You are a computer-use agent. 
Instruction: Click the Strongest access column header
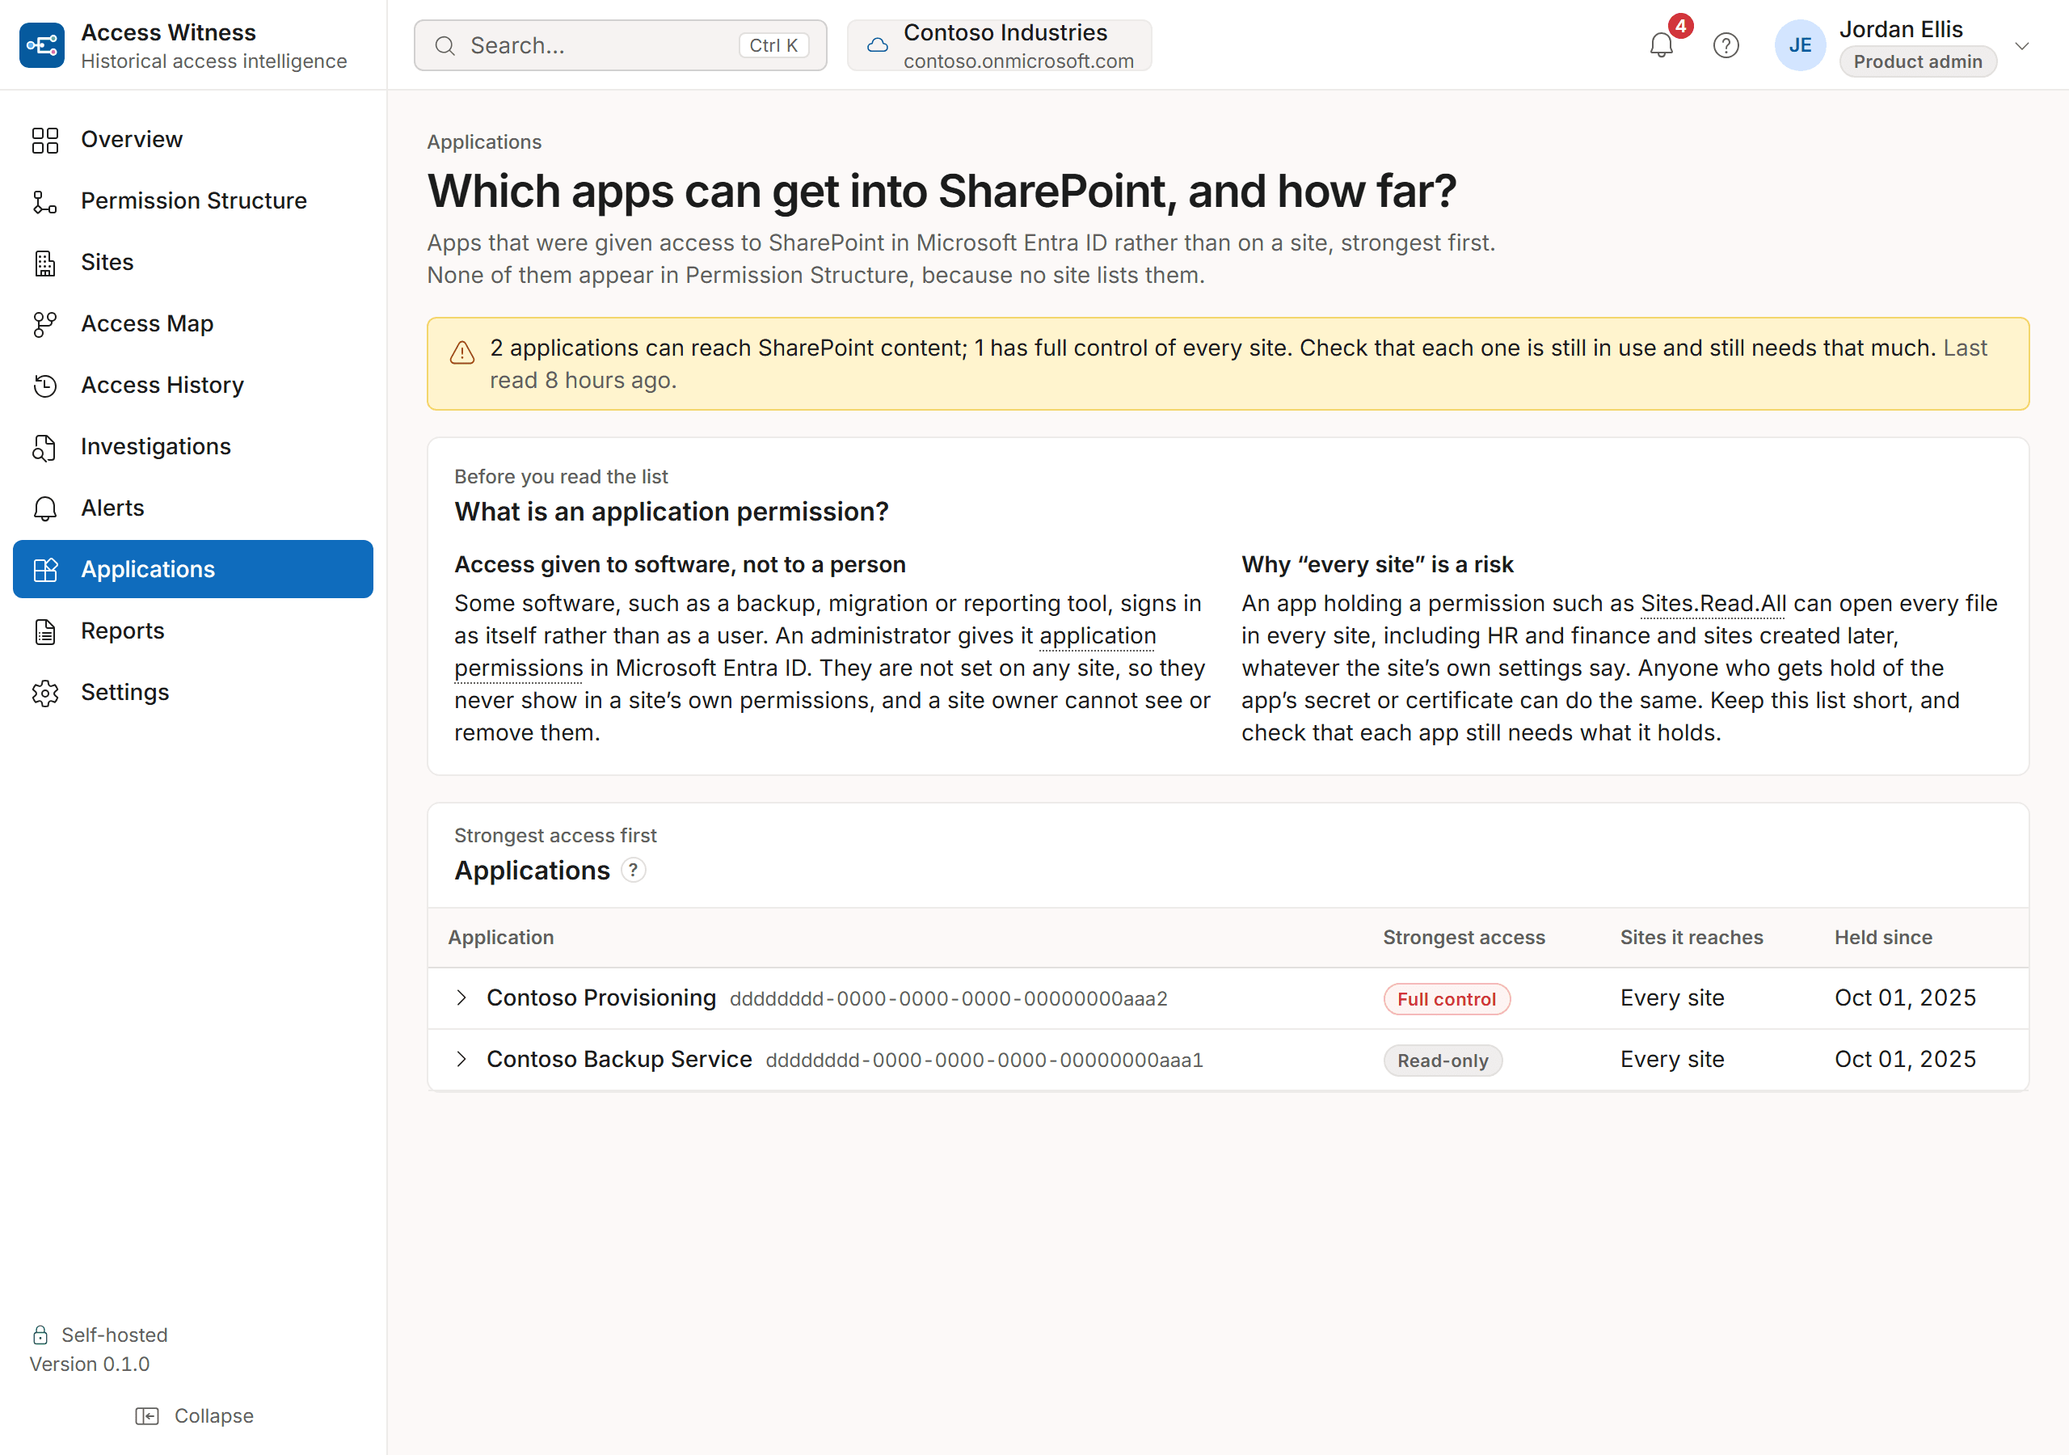(x=1464, y=938)
